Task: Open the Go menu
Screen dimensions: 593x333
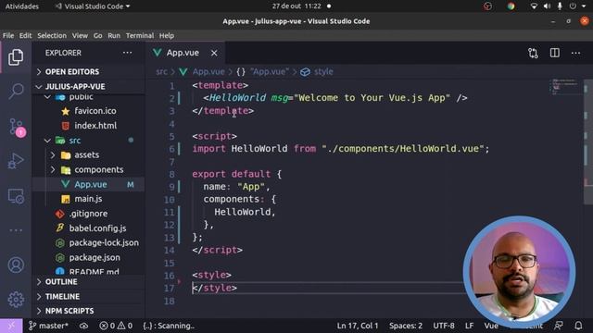Action: pos(97,35)
